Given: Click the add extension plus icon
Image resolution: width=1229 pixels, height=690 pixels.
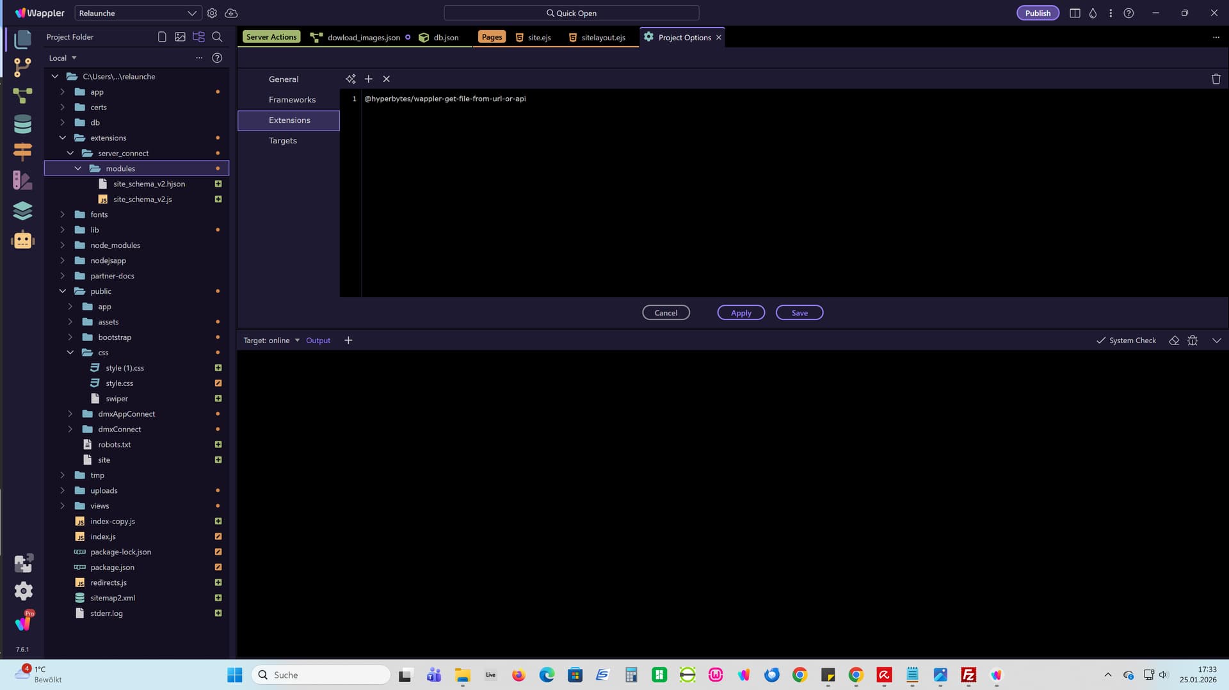Looking at the screenshot, I should (369, 79).
